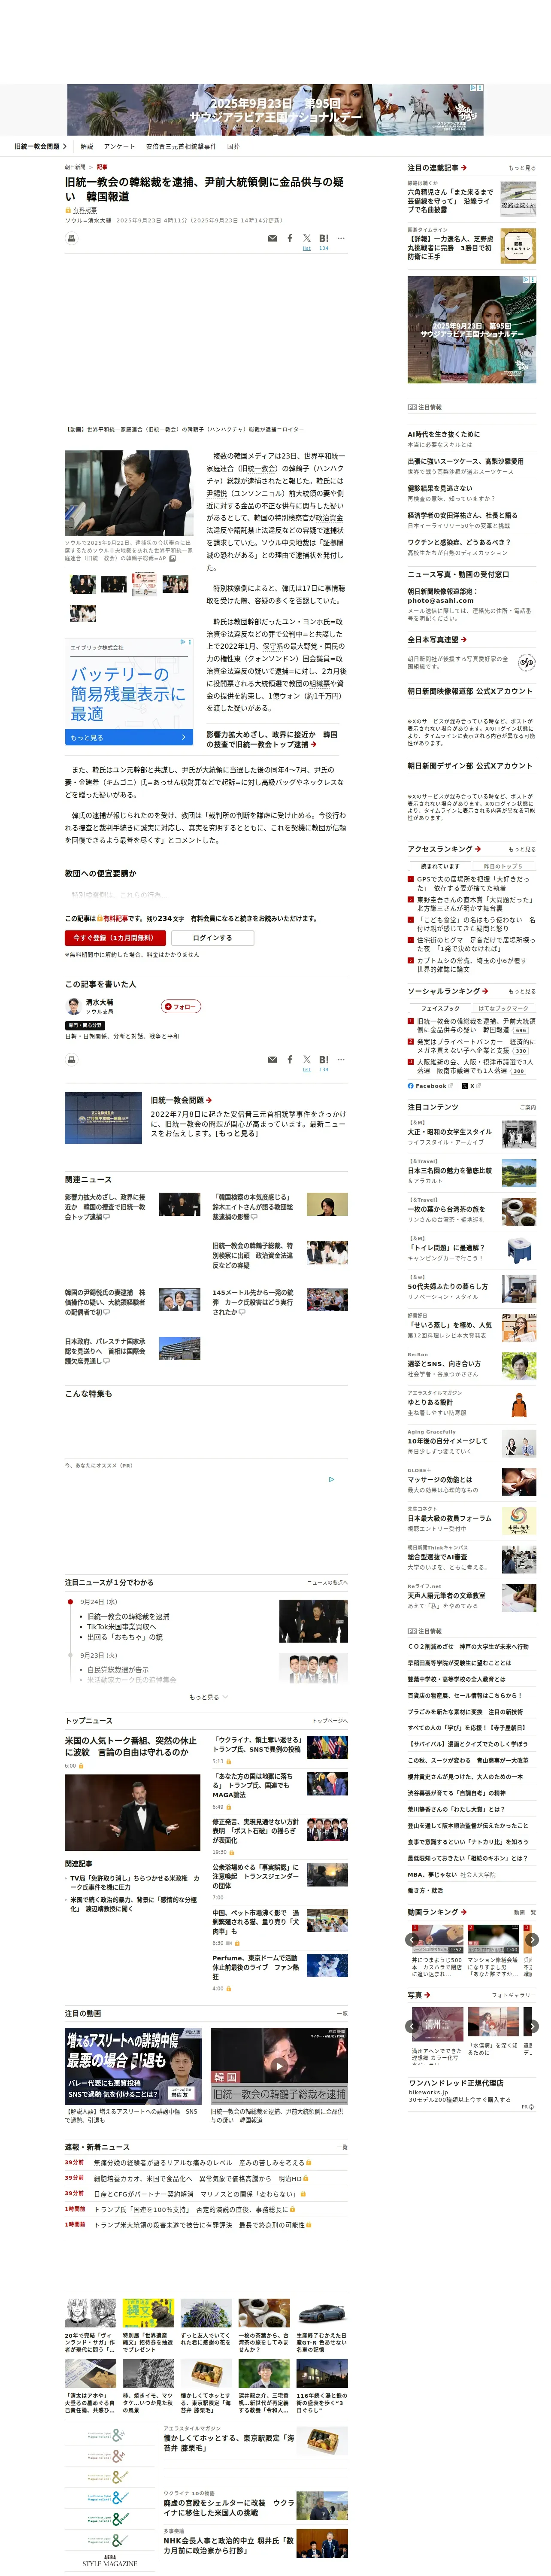Open 注目の動画 一覧 link
The height and width of the screenshot is (2576, 551).
coord(342,2013)
